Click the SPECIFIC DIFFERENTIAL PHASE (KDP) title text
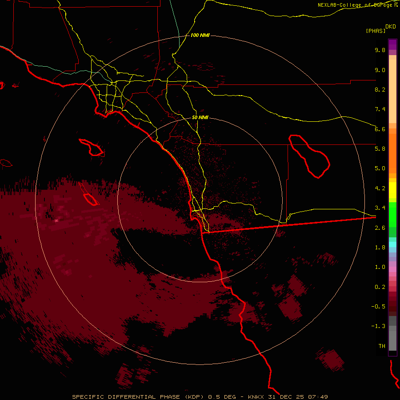The image size is (400, 400). click(139, 397)
